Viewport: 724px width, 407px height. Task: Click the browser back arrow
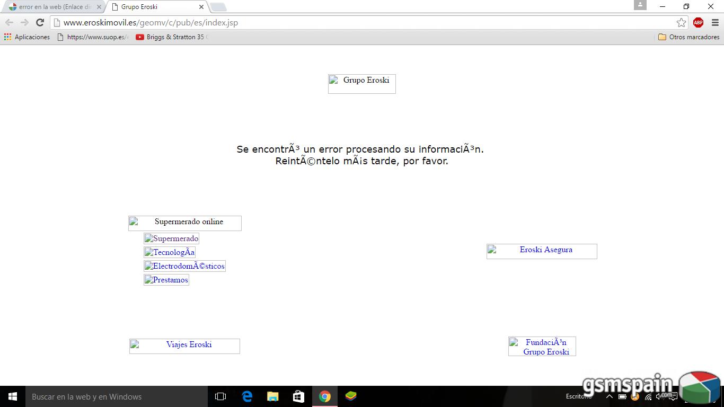click(9, 22)
